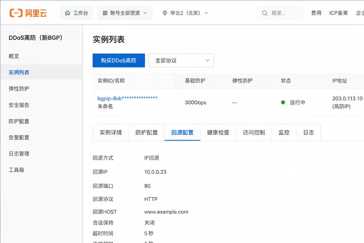Open 日志管理 in the sidebar
The width and height of the screenshot is (364, 243).
41,154
